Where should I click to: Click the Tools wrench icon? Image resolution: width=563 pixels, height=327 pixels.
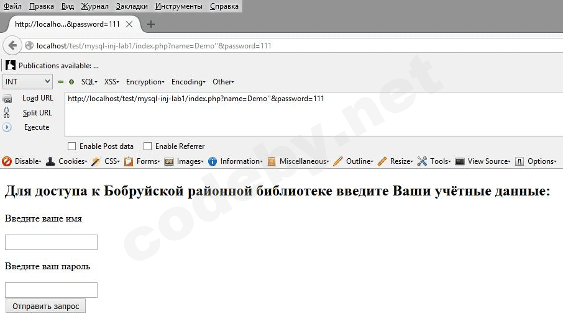(x=423, y=161)
